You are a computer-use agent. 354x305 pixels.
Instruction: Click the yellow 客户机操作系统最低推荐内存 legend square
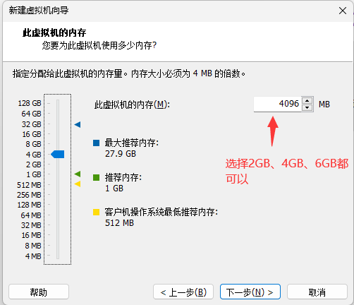(96, 212)
